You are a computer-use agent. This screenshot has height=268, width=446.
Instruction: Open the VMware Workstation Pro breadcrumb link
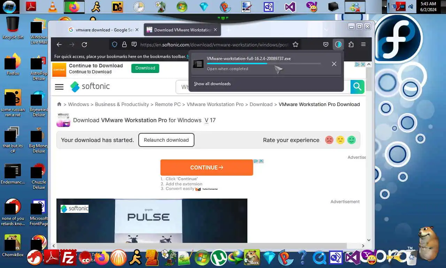tap(215, 104)
